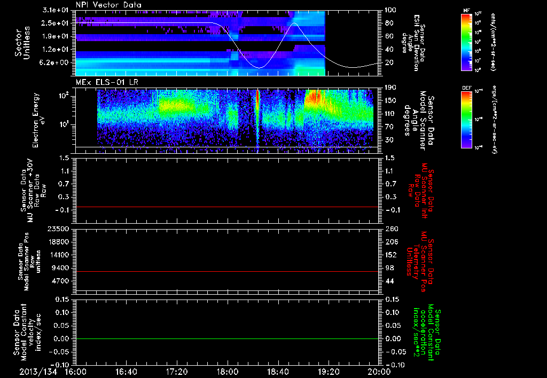Viewport: 547px width, 378px height.
Task: Click the red line in Scanner Pos panel
Action: [x=227, y=271]
